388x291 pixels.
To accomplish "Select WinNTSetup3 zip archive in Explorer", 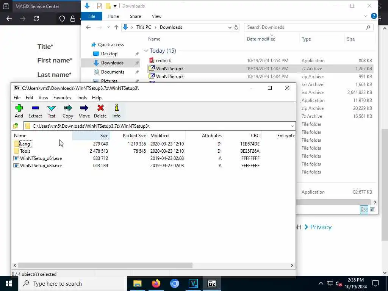I will [260, 77].
